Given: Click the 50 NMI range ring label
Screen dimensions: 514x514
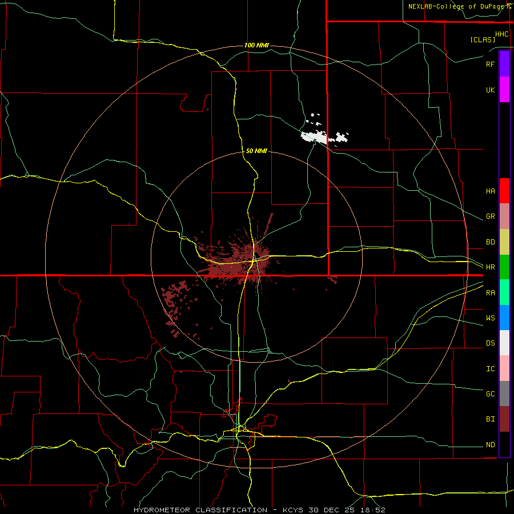Looking at the screenshot, I should [256, 151].
